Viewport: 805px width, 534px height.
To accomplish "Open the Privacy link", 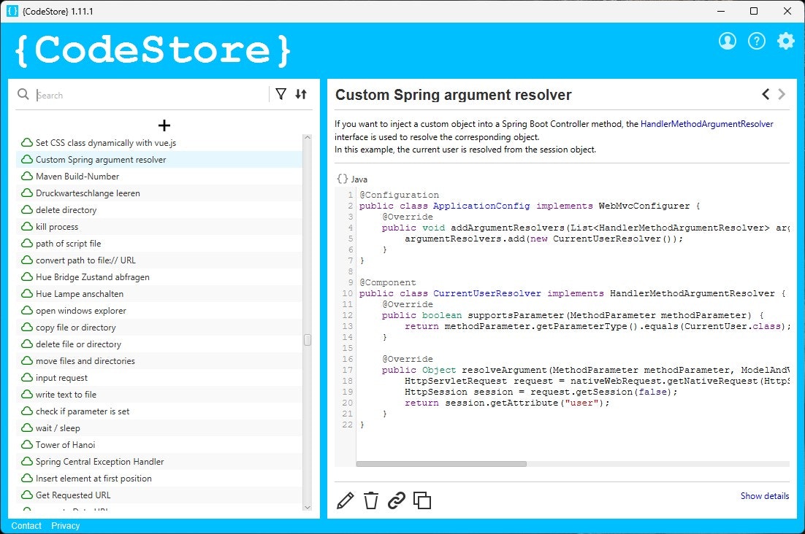I will (x=65, y=526).
